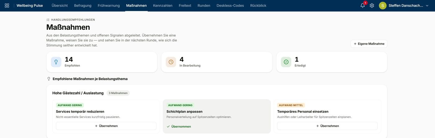Click Personalverteilung auf Spitzenzeiten optimieren text
This screenshot has height=138, width=435.
pyautogui.click(x=199, y=117)
